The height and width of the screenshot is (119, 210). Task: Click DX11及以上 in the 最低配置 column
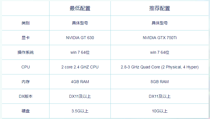(80, 96)
